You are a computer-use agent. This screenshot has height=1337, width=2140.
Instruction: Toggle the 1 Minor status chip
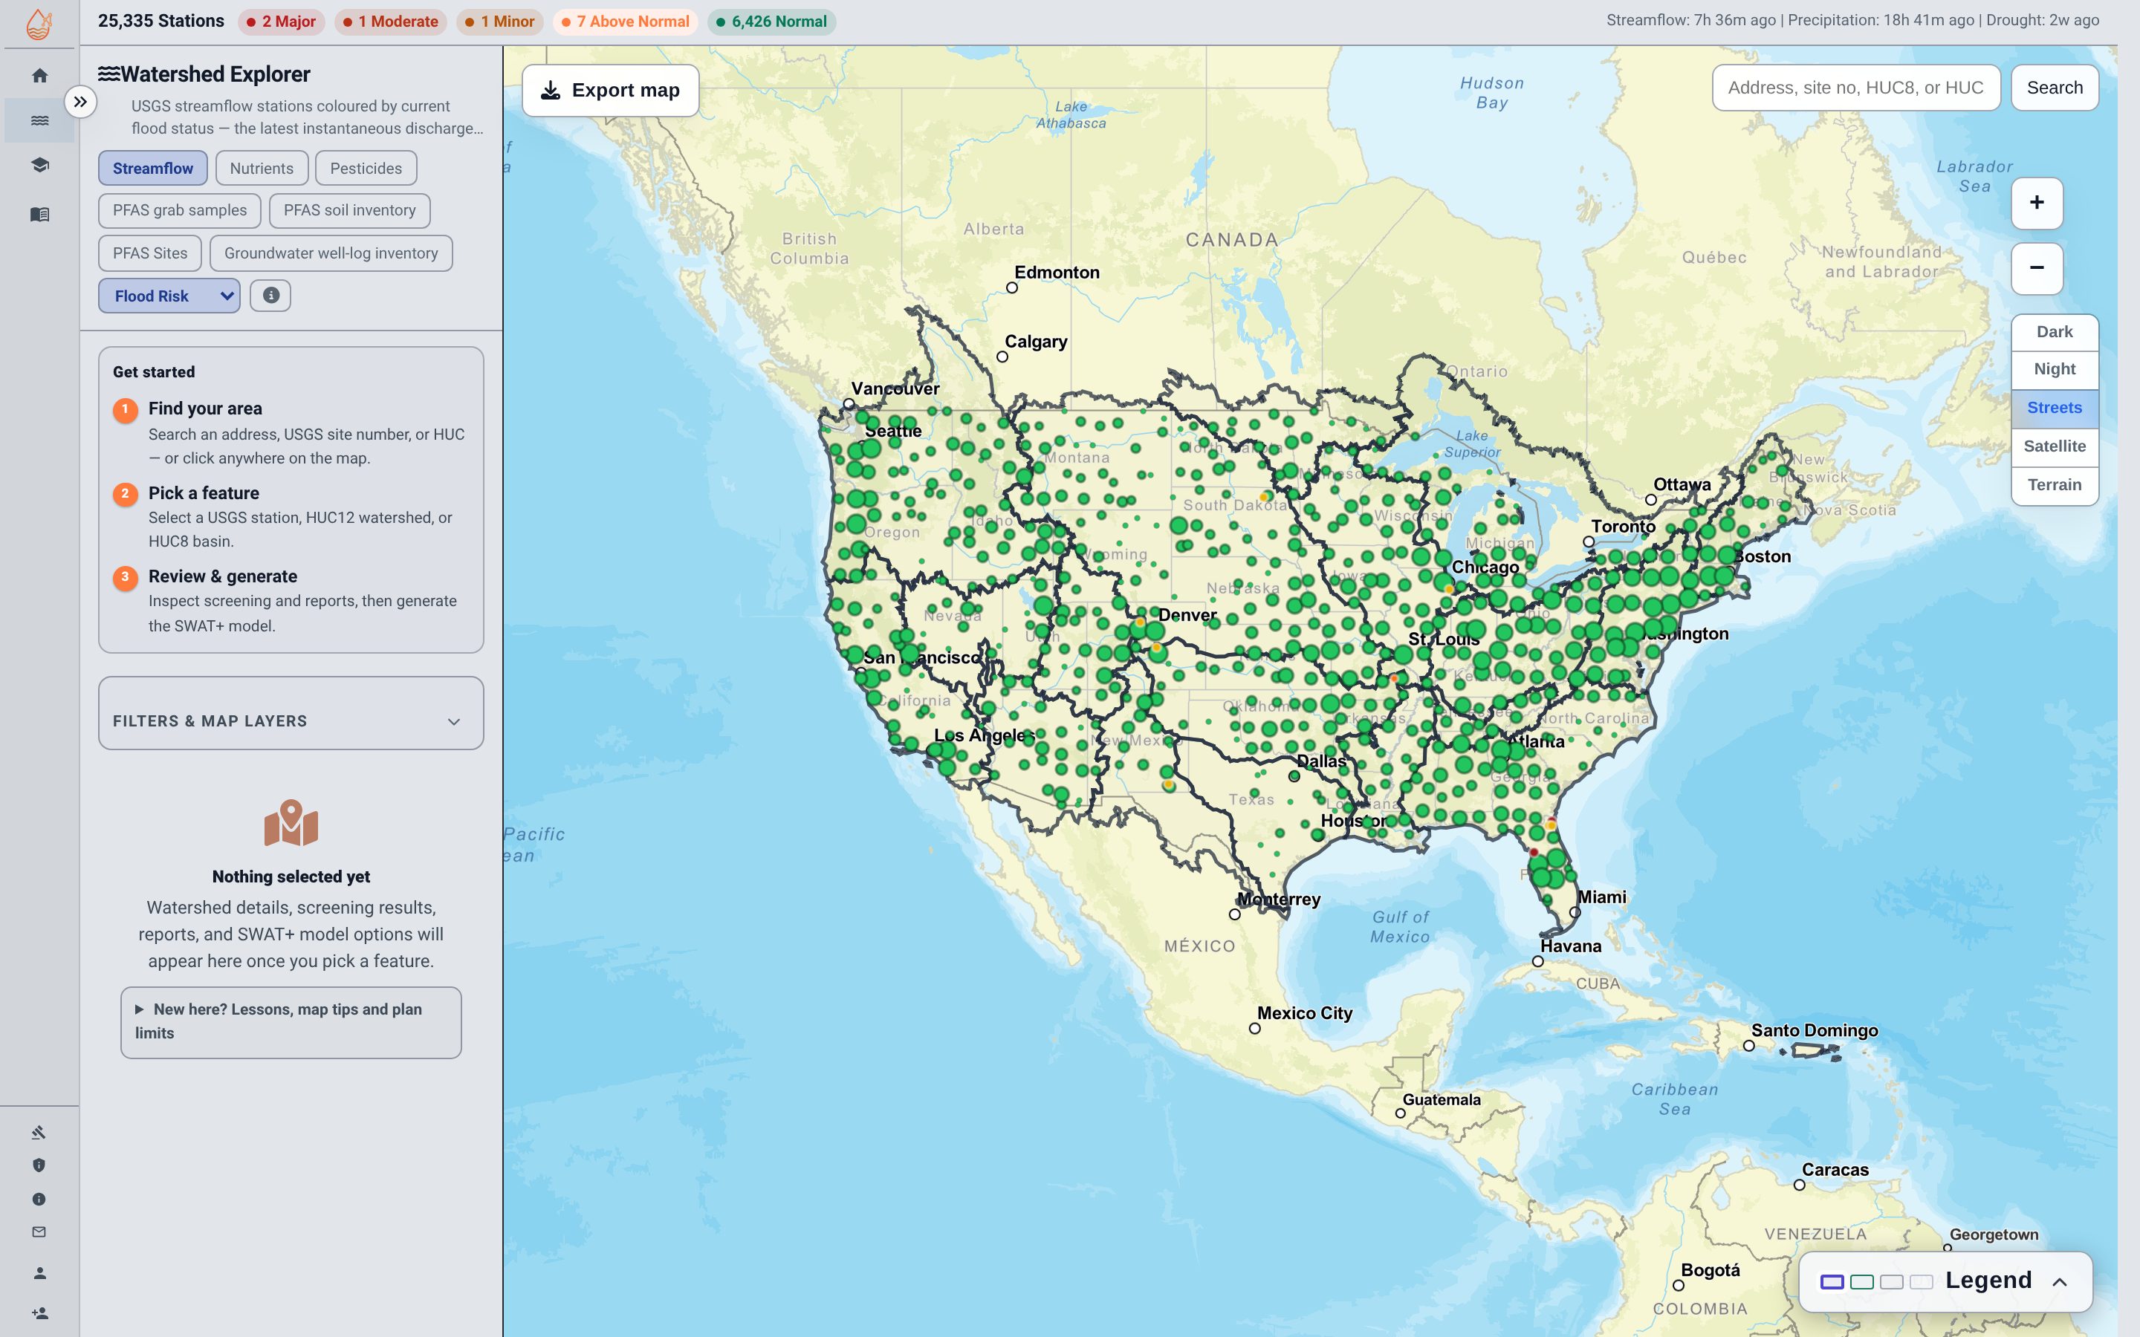[499, 22]
